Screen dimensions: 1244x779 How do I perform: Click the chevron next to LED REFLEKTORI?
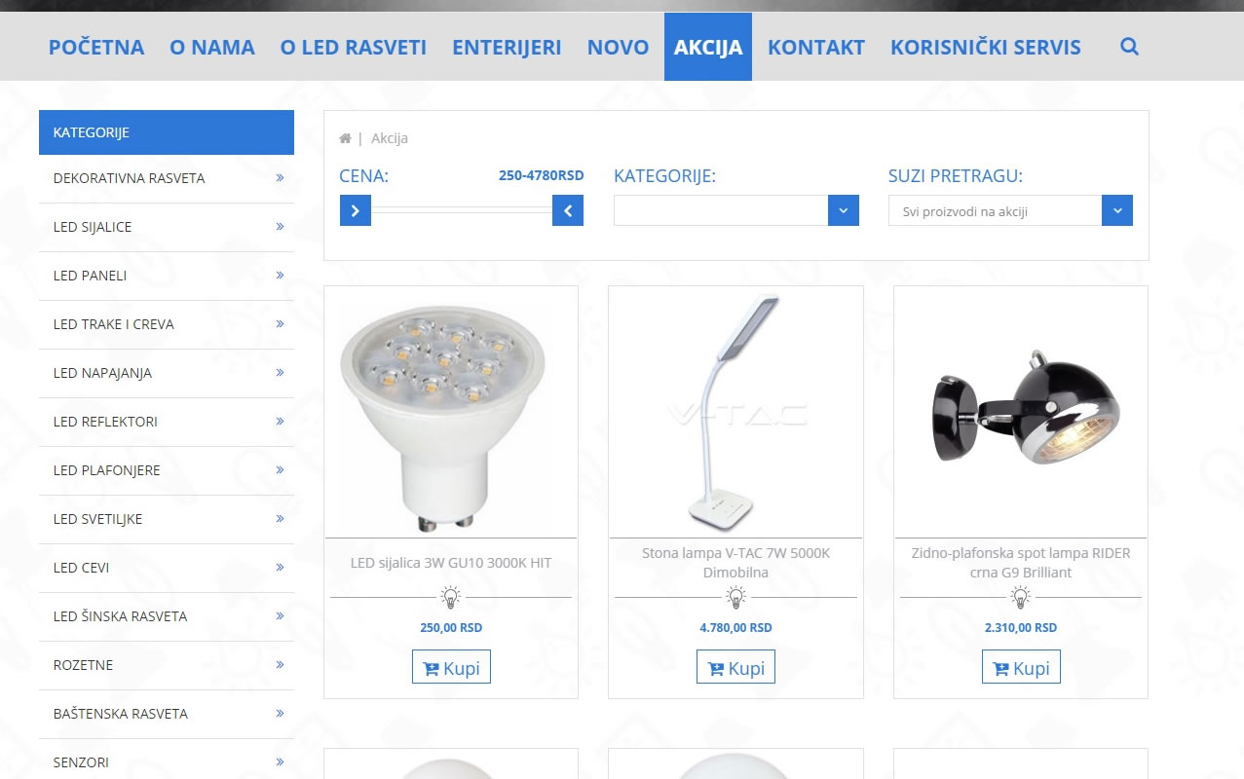pyautogui.click(x=280, y=422)
